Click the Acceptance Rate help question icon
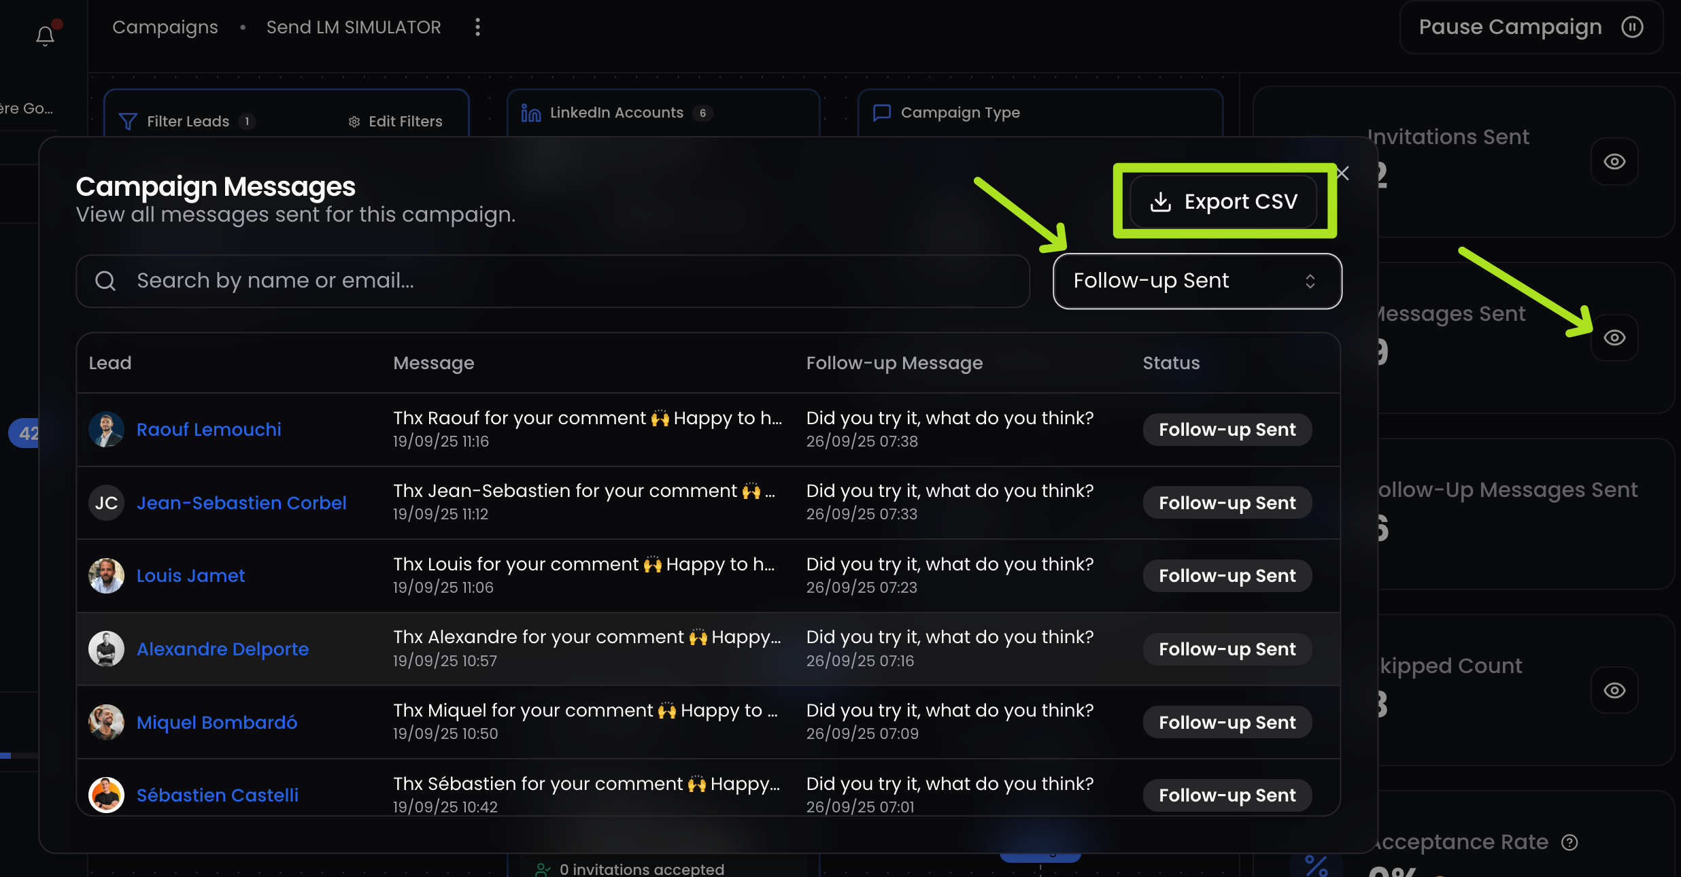 pyautogui.click(x=1569, y=842)
